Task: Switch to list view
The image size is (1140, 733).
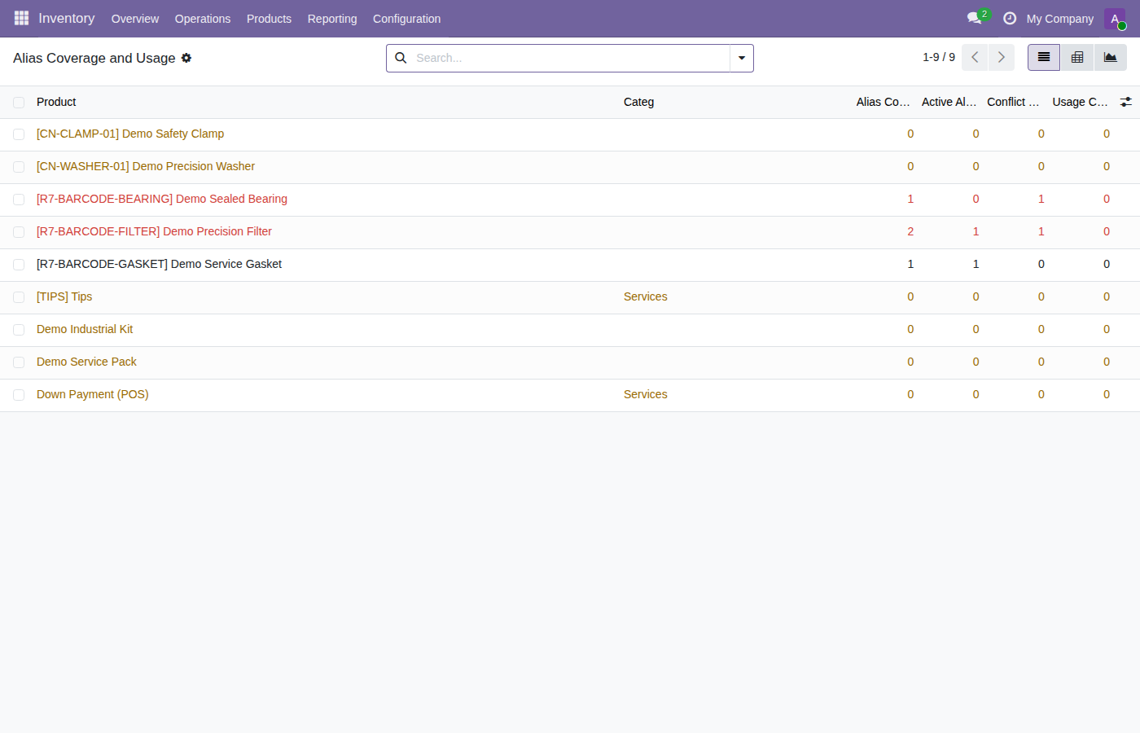Action: 1044,57
